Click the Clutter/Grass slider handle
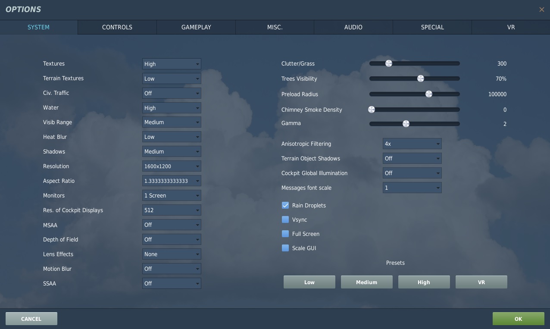 pyautogui.click(x=389, y=63)
